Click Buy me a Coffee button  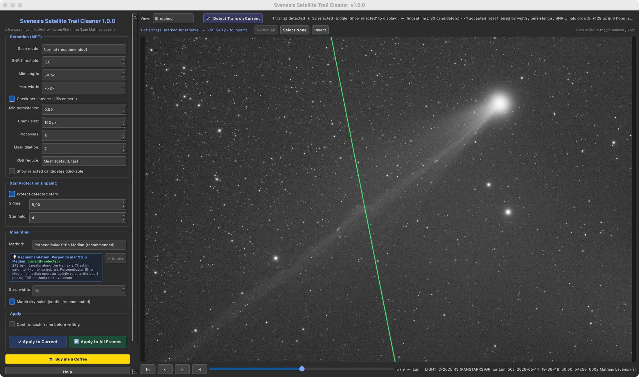[x=68, y=359]
